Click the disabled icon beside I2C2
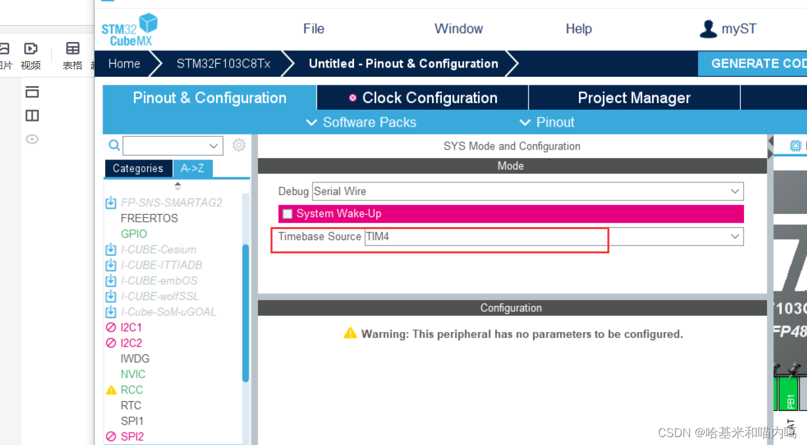 point(111,343)
